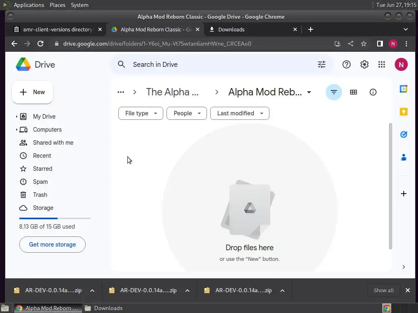Open a new Chrome tab

[311, 29]
